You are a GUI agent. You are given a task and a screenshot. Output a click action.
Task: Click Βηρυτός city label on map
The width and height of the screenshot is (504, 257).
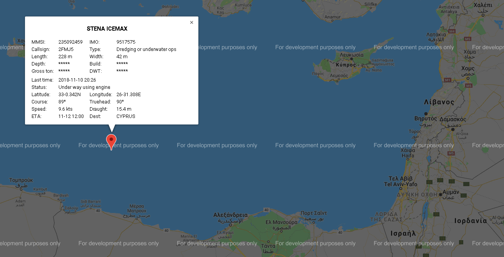[426, 118]
